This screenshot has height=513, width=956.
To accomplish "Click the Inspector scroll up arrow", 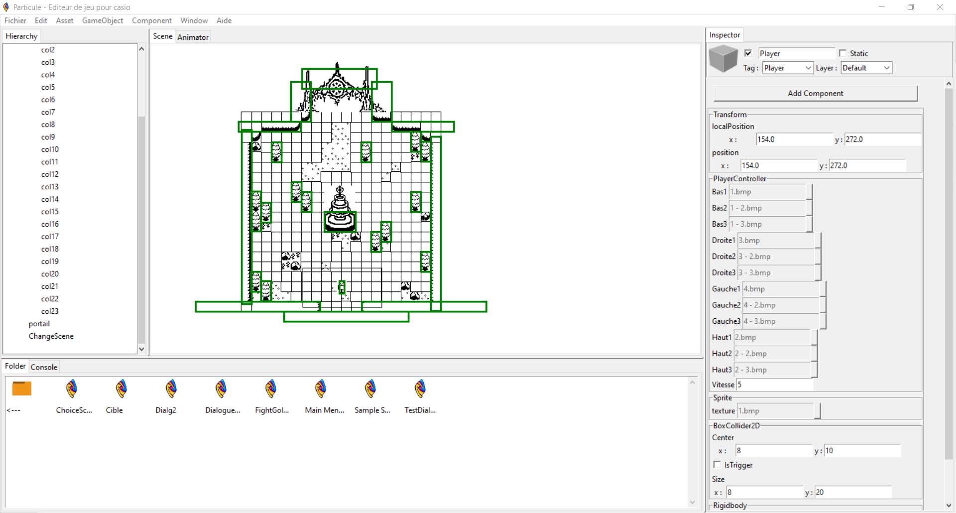I will point(949,84).
